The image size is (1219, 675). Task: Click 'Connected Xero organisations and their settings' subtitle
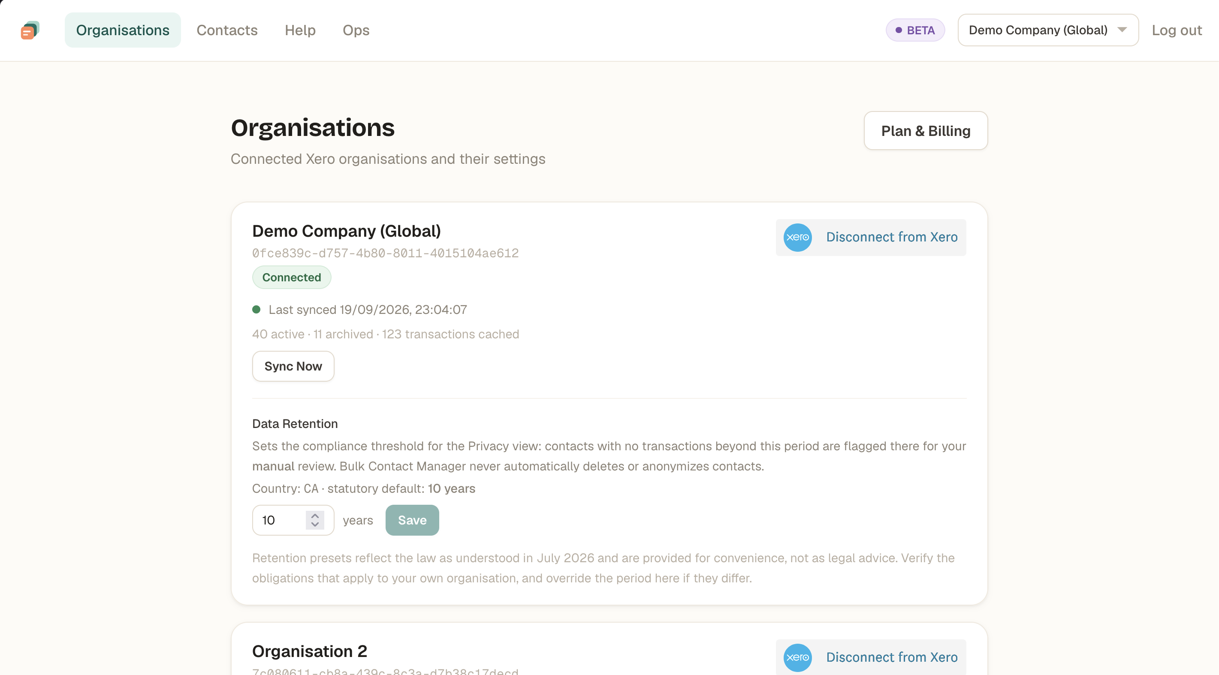coord(388,159)
